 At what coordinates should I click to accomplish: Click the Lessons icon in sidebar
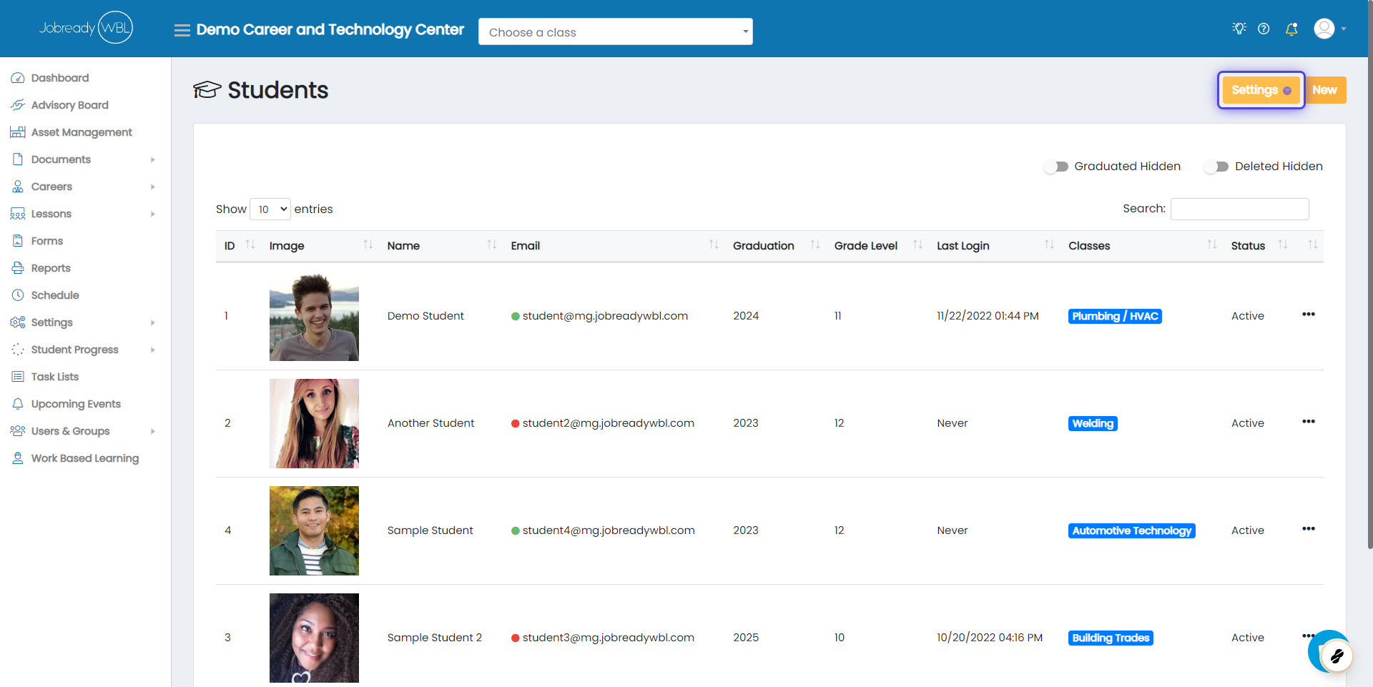(x=18, y=214)
